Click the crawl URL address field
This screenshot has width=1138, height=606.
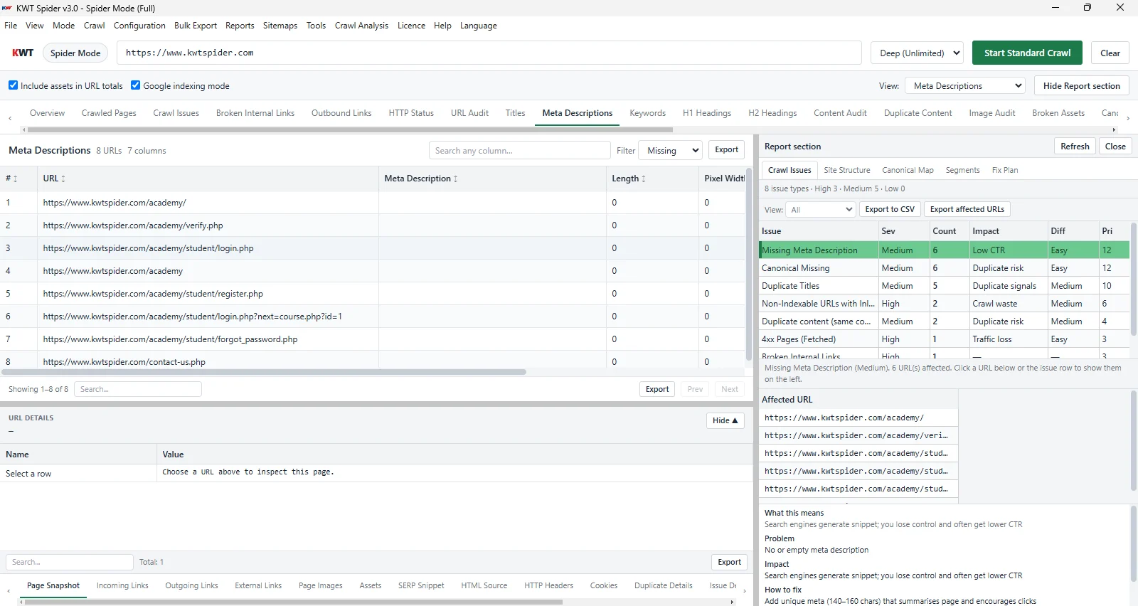[x=489, y=53]
